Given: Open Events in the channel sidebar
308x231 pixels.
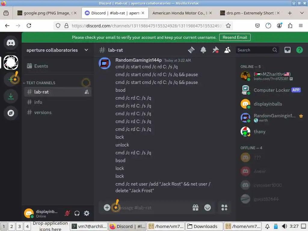Looking at the screenshot, I should [58, 66].
